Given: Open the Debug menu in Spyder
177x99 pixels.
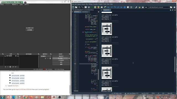Looking at the screenshot, I should (90, 4).
